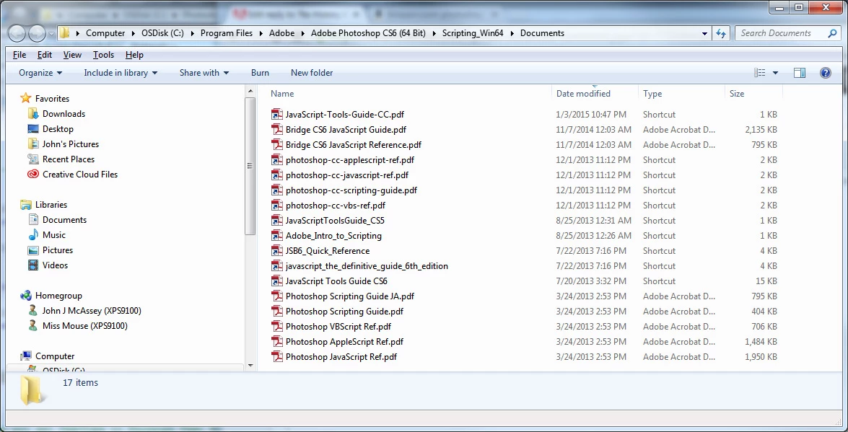Select John's Pictures in Favorites
Screen dimensions: 848x432
(71, 144)
